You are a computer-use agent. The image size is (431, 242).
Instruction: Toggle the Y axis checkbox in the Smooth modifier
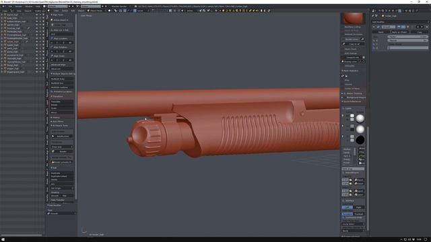coord(374,44)
